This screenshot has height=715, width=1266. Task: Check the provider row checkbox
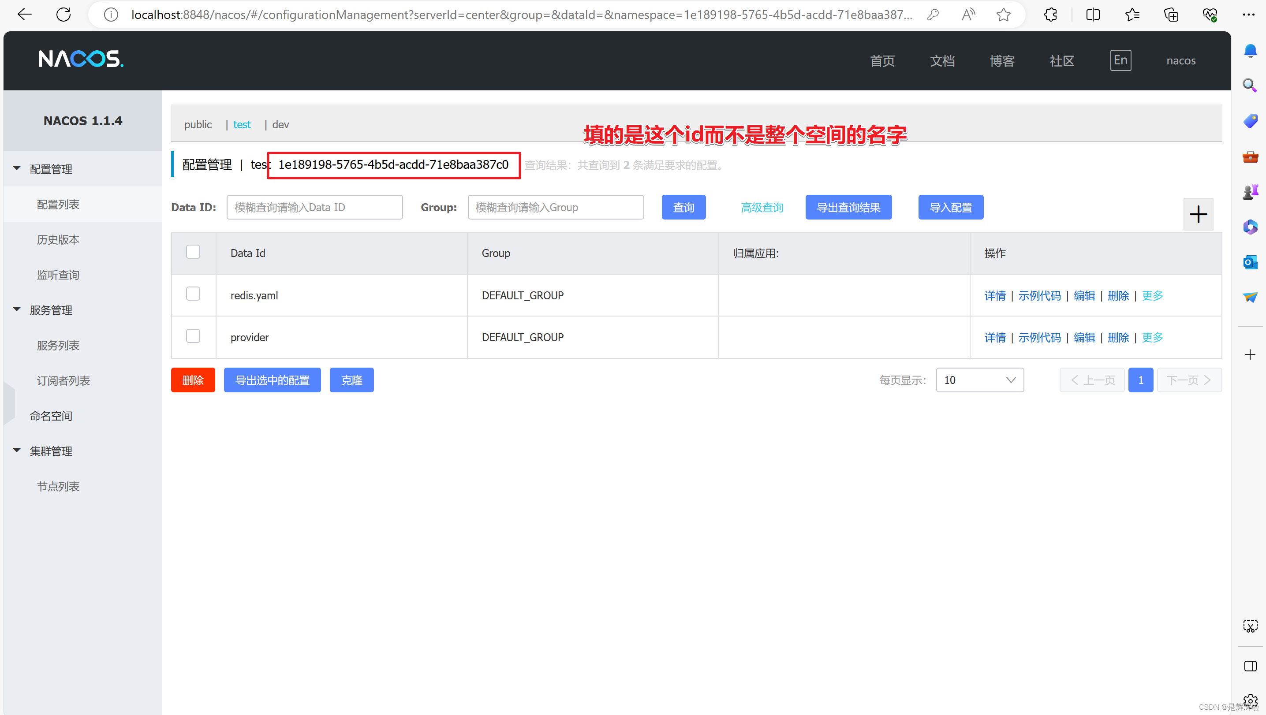tap(193, 336)
